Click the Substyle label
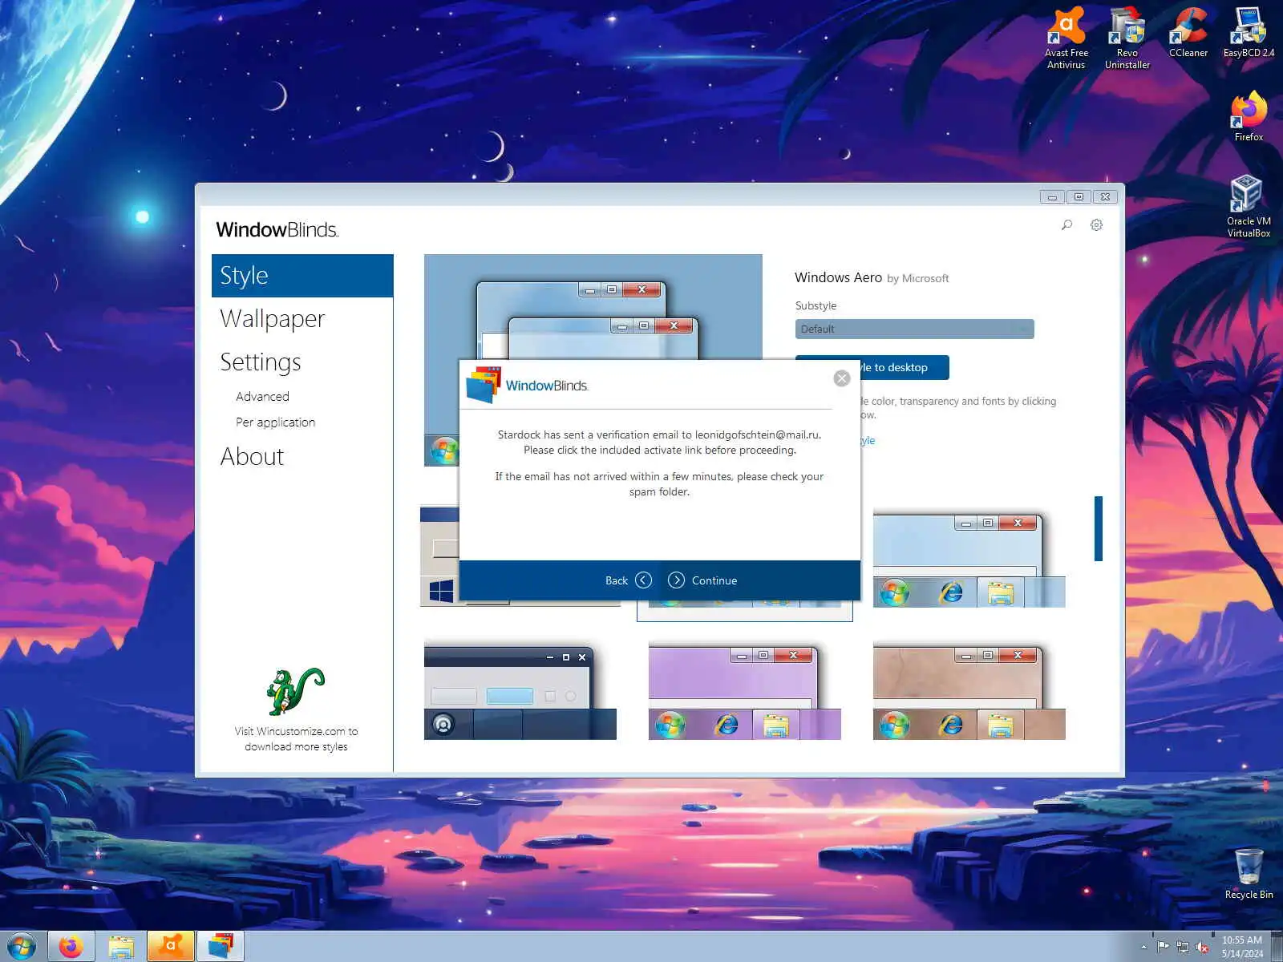 tap(816, 306)
